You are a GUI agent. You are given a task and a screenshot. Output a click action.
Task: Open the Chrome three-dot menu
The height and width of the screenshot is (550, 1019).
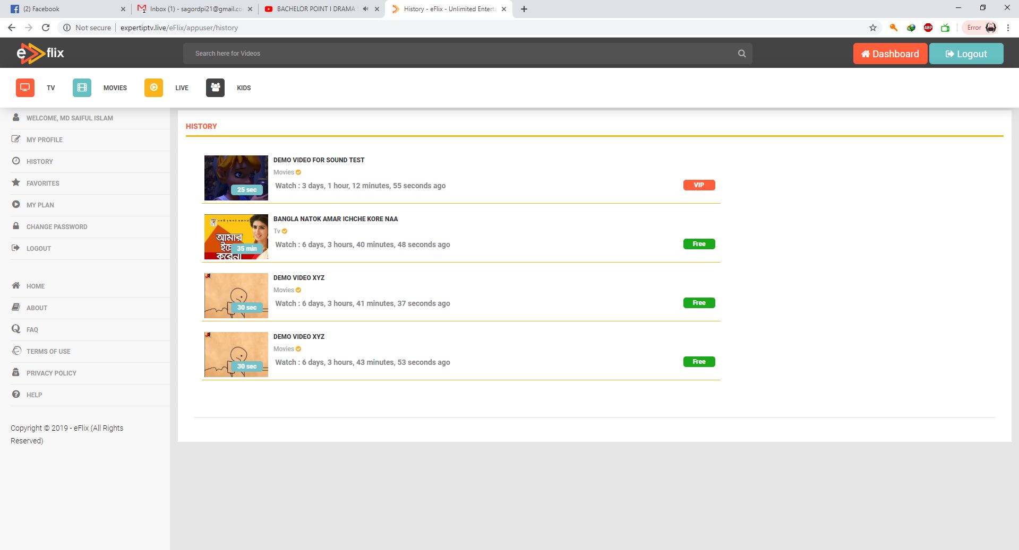click(x=1008, y=28)
